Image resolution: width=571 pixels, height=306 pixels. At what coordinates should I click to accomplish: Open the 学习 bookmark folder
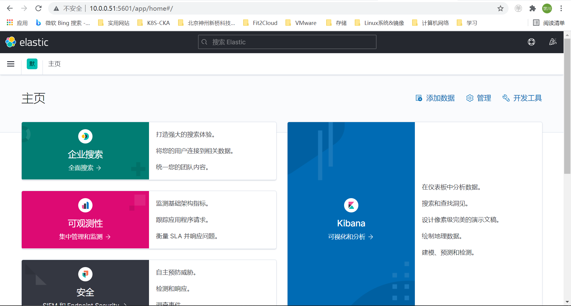[467, 23]
